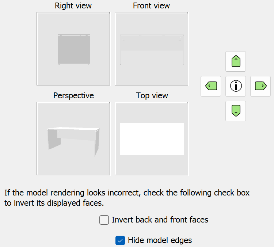Click the "Perspective" heading label

tap(73, 96)
